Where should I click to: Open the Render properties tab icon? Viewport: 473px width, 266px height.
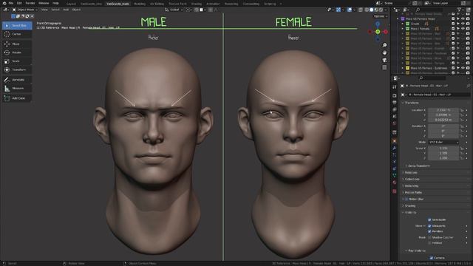(x=395, y=95)
